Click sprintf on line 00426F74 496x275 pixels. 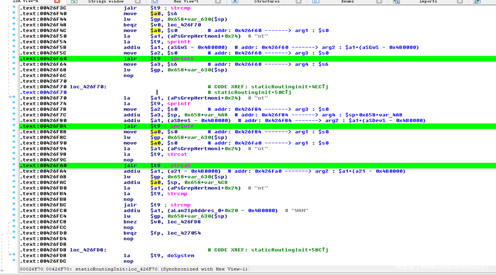[179, 104]
